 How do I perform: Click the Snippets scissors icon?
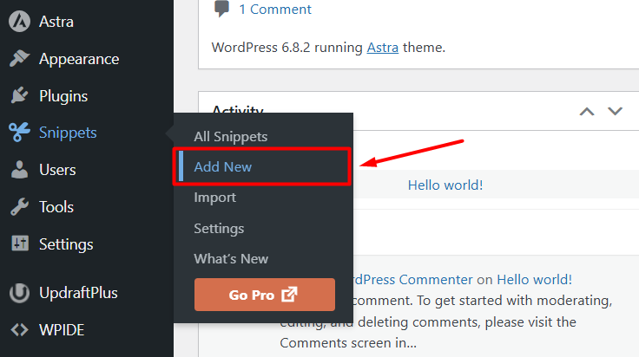tap(19, 133)
